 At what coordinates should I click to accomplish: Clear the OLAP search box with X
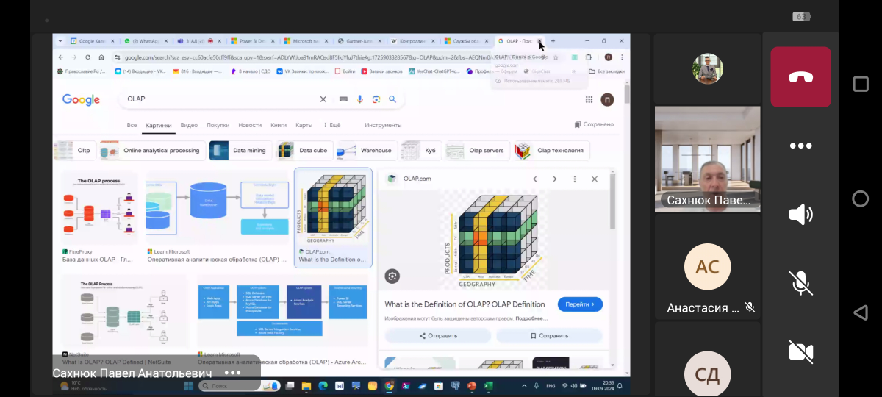pyautogui.click(x=323, y=99)
